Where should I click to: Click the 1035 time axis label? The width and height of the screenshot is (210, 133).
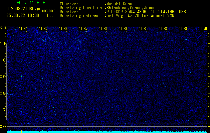coord(103,29)
